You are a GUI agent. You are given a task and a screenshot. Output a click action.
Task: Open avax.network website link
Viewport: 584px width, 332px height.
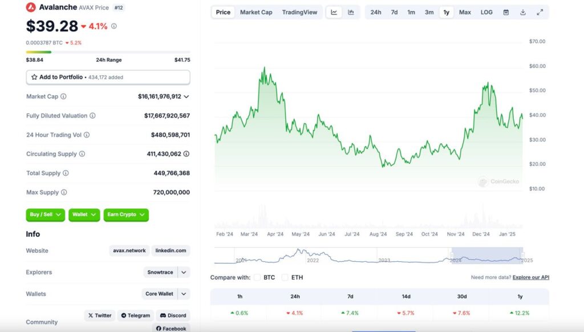click(129, 251)
